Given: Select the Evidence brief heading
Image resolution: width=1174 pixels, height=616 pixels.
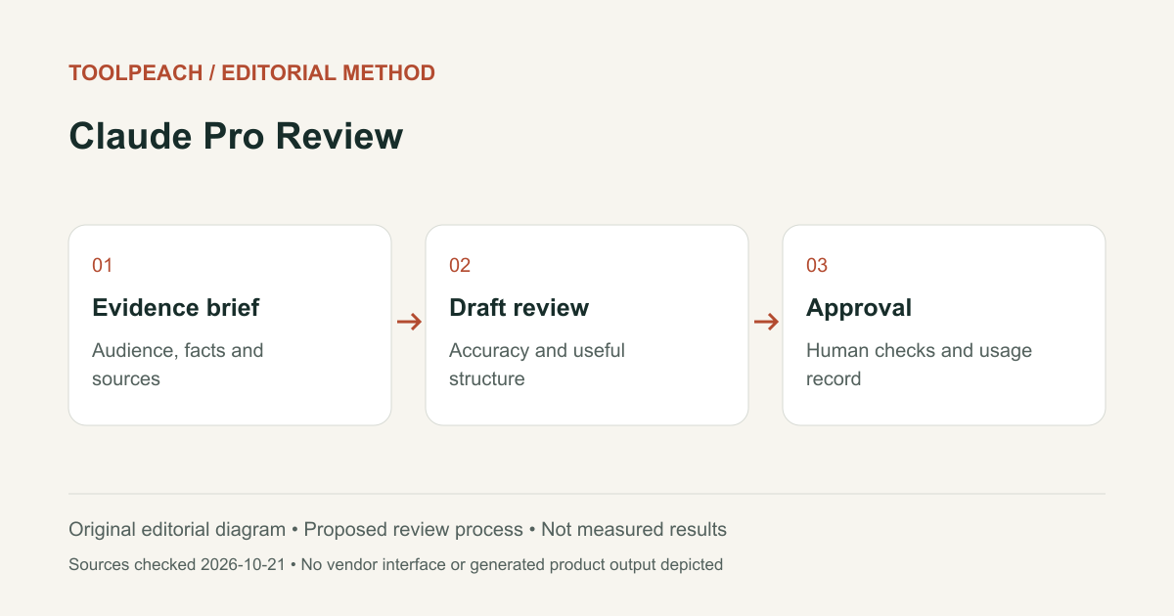Looking at the screenshot, I should [x=176, y=308].
